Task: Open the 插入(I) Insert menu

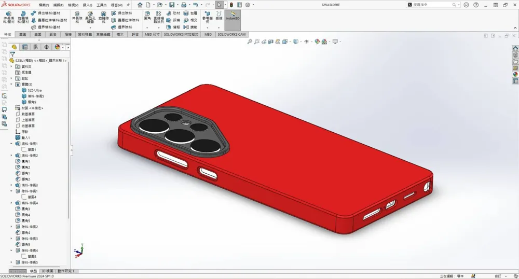Action: click(87, 5)
